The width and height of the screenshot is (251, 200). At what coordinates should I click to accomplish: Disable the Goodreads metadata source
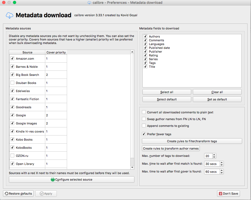tap(12, 107)
